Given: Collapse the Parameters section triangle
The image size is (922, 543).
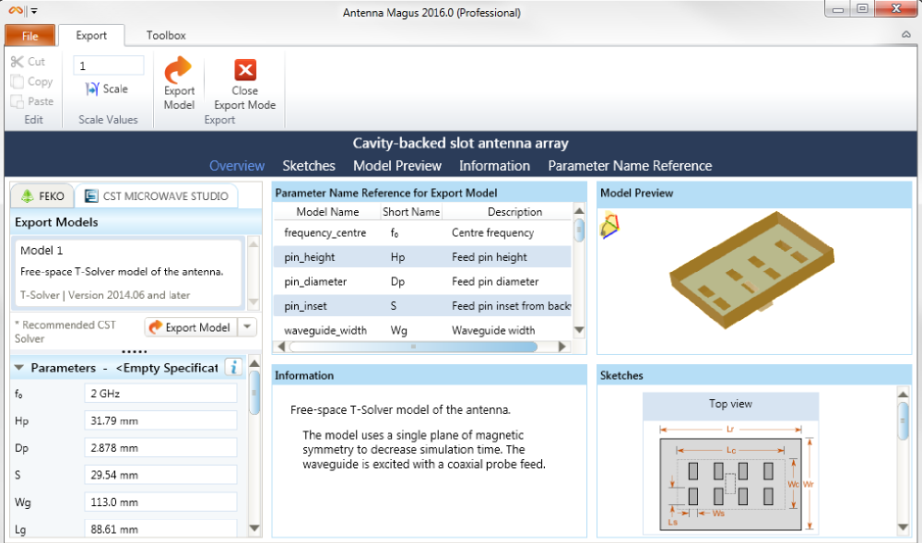Looking at the screenshot, I should pos(18,367).
